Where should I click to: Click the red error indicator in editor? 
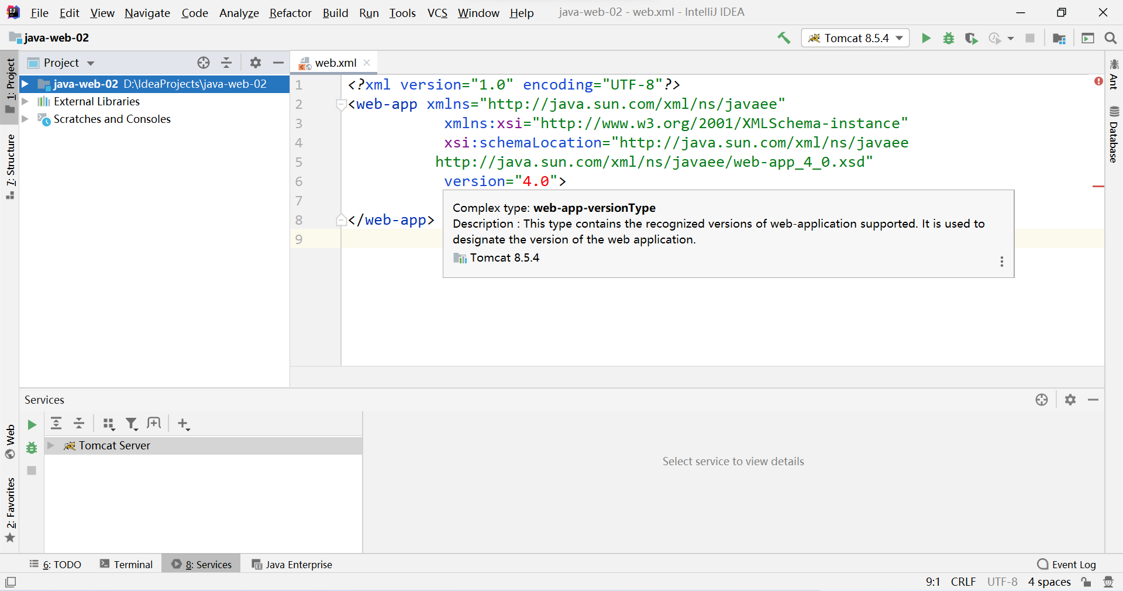tap(1098, 81)
